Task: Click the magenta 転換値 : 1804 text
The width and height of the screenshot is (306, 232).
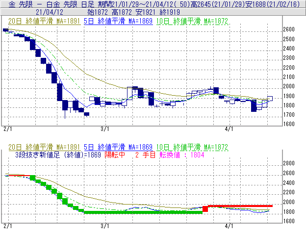Action: click(182, 155)
